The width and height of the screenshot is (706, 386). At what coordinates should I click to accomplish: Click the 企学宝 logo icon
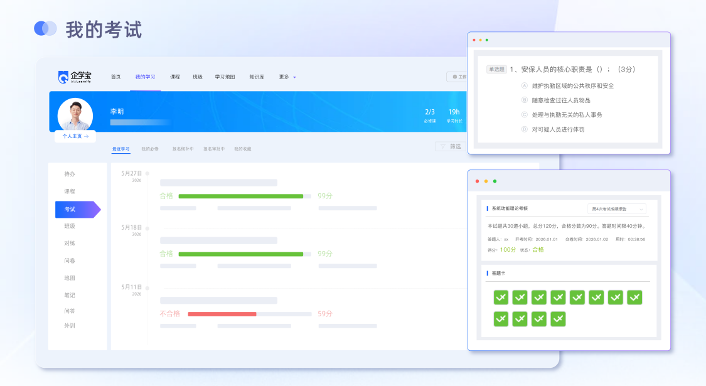point(63,77)
